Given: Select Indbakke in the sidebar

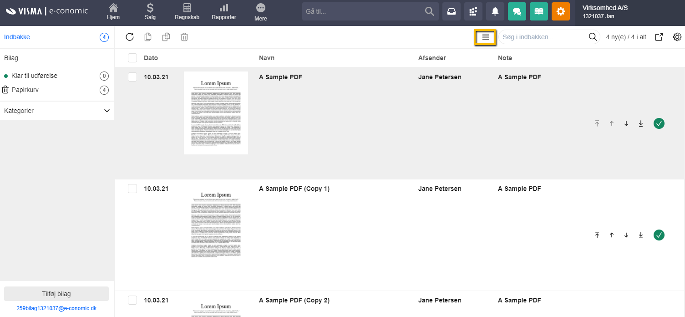Looking at the screenshot, I should (17, 37).
